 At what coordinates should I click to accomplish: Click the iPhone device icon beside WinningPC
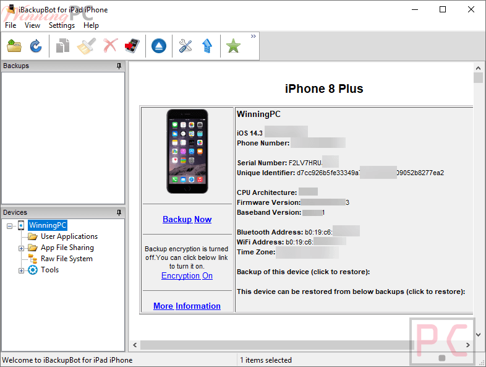[21, 225]
